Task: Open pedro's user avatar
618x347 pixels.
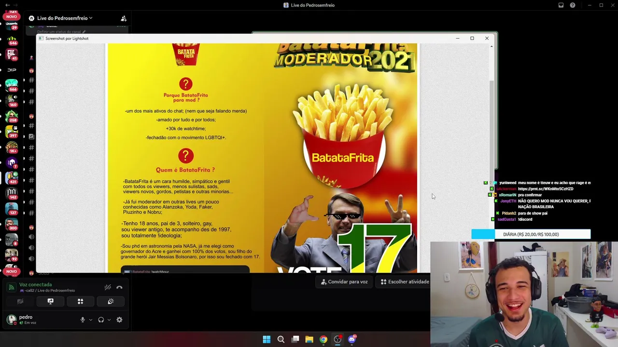Action: [x=11, y=320]
